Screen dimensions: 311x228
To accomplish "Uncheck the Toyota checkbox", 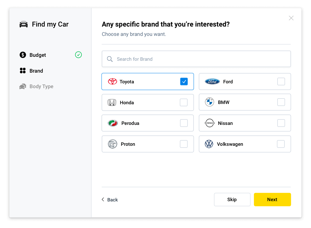I will tap(184, 81).
